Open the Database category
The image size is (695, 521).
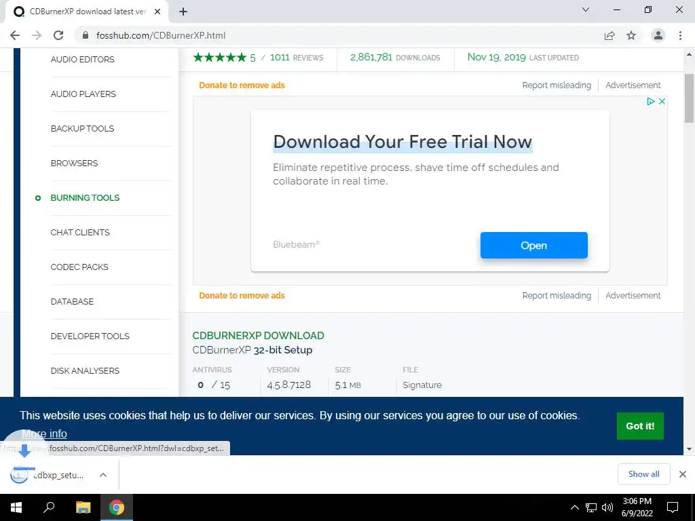(x=72, y=301)
